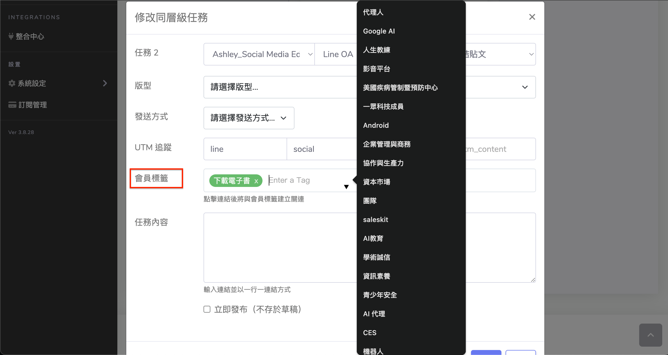
Task: Open the 請選擇發送方式 dropdown
Action: click(x=249, y=118)
